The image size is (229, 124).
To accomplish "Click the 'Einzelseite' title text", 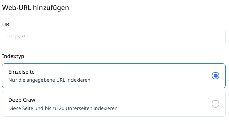I will point(22,72).
